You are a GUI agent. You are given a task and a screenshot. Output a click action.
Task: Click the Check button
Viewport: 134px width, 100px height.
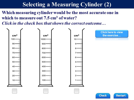pyautogui.click(x=103, y=96)
